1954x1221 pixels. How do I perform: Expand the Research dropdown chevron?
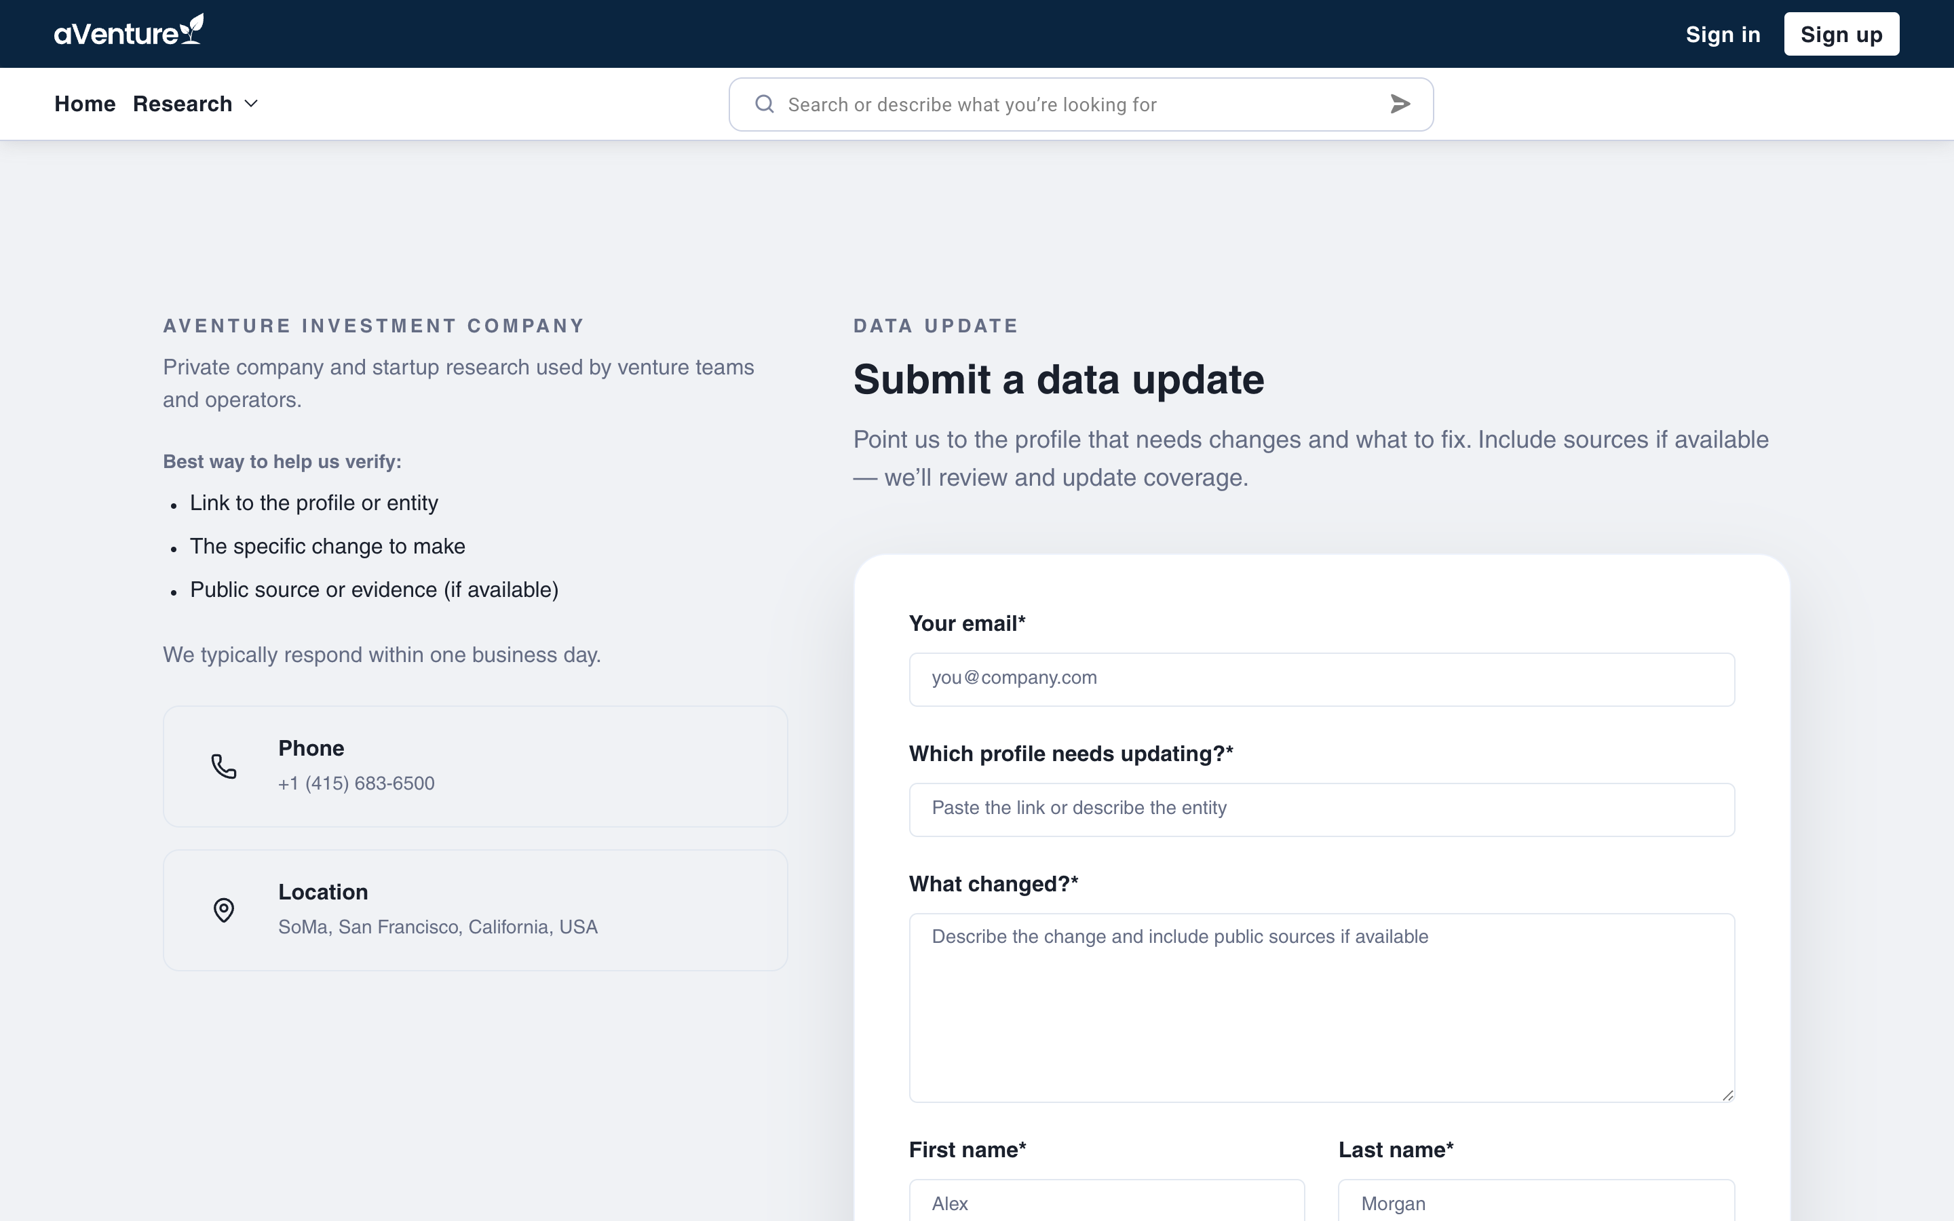click(x=251, y=104)
